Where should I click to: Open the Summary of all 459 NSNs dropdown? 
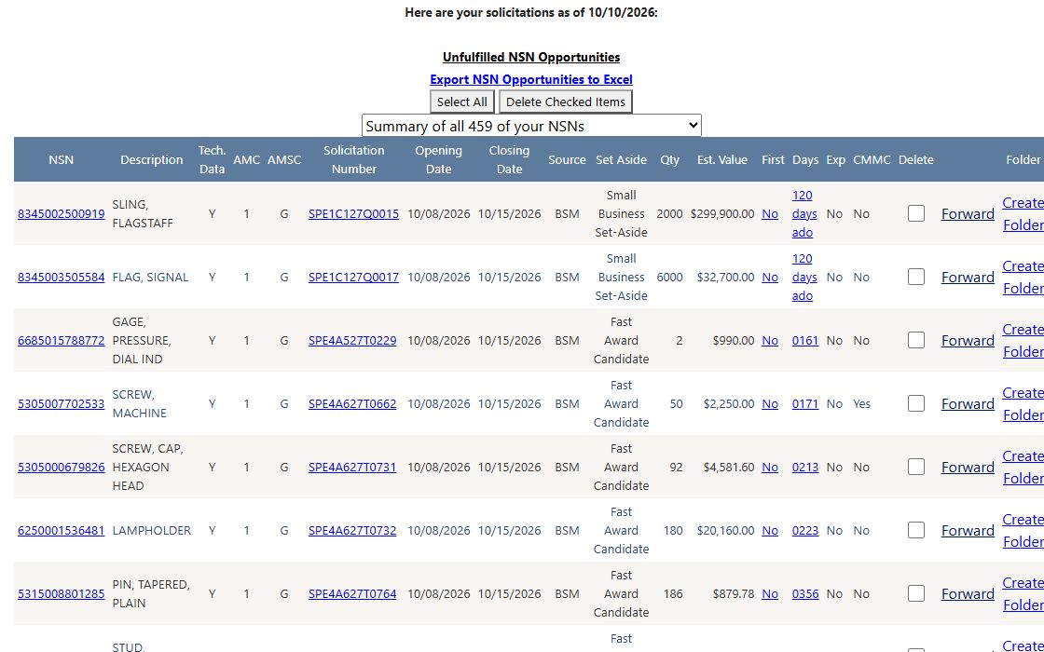531,126
